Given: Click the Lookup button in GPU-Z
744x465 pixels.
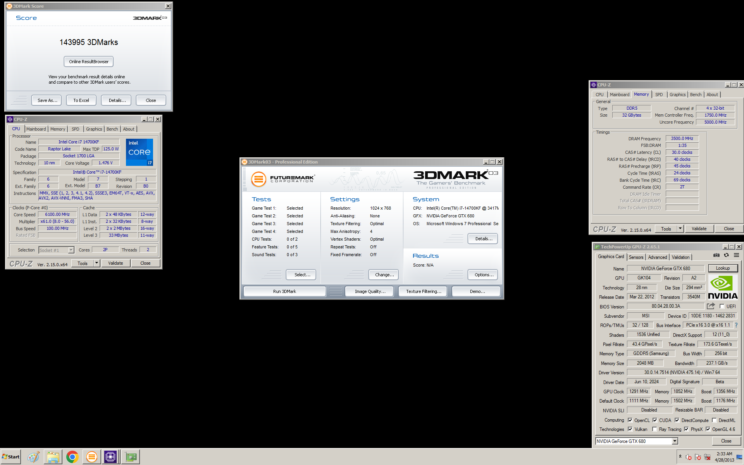Looking at the screenshot, I should pos(723,268).
